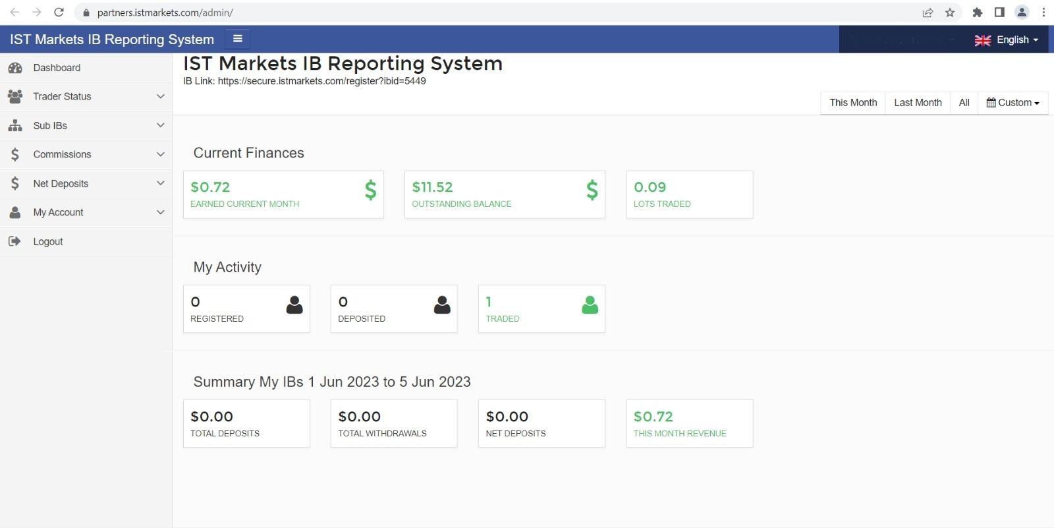1054x528 pixels.
Task: Click the My Activity heading
Action: [x=227, y=267]
